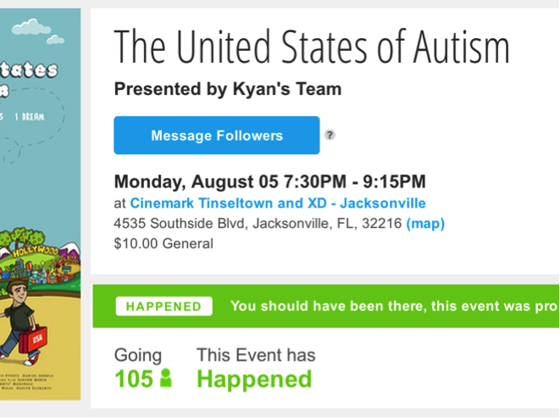Click the 4535 Southside Blvd address text

tap(258, 224)
